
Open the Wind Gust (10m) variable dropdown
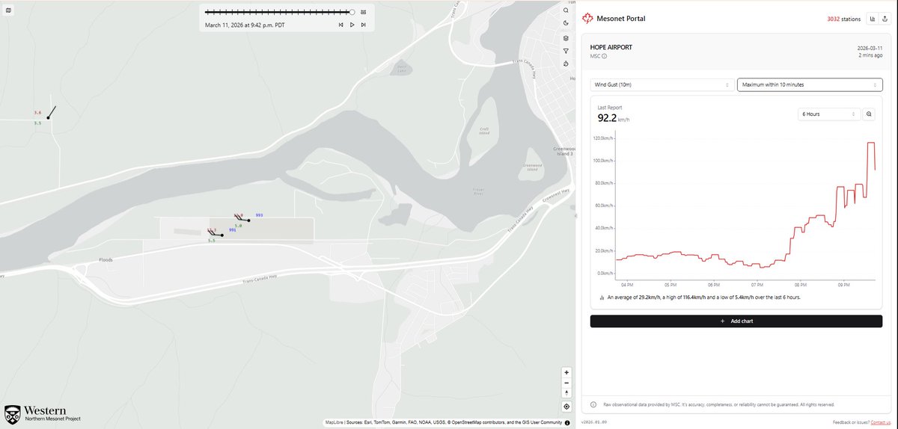pos(662,85)
